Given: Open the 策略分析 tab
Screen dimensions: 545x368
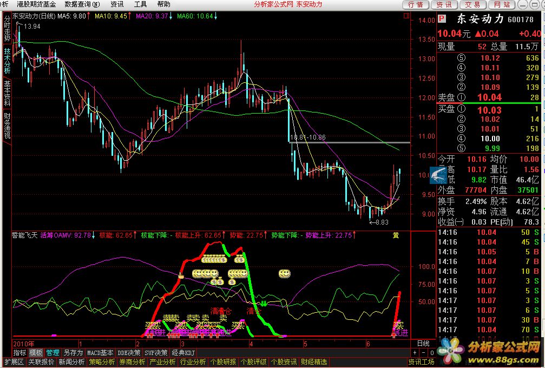Looking at the screenshot, I should (x=102, y=362).
